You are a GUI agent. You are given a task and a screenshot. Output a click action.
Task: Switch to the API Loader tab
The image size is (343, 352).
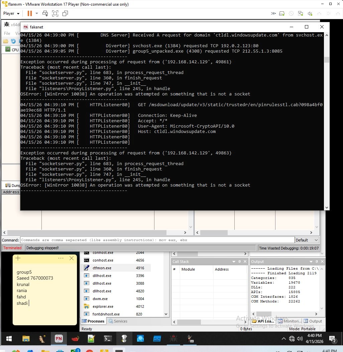(263, 321)
